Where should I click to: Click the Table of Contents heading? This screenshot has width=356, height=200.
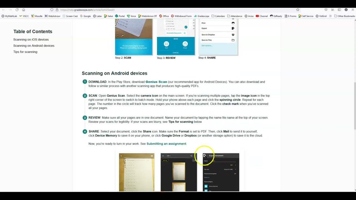(x=33, y=32)
